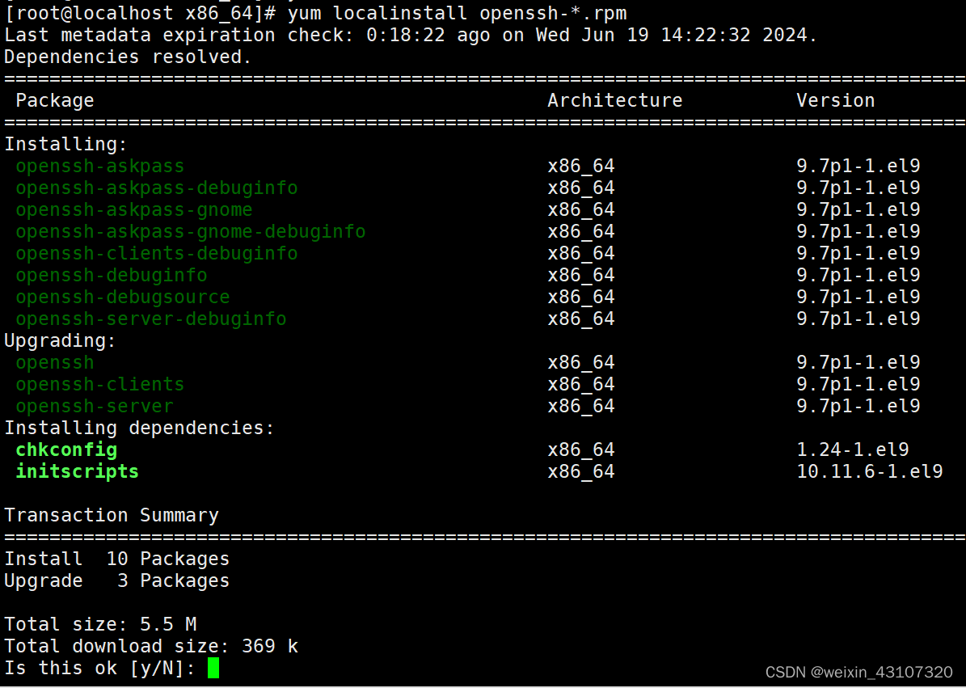Click the openssh package under Upgrading
The width and height of the screenshot is (966, 688).
[54, 362]
